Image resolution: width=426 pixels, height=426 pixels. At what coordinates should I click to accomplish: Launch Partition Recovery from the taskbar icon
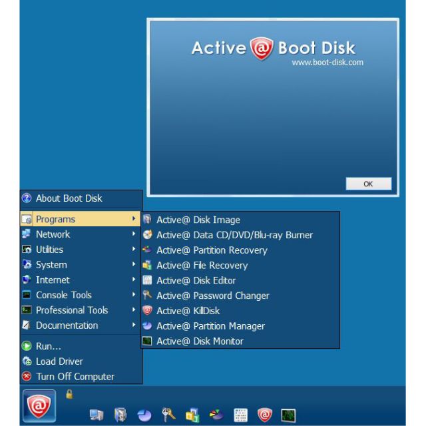pyautogui.click(x=216, y=415)
